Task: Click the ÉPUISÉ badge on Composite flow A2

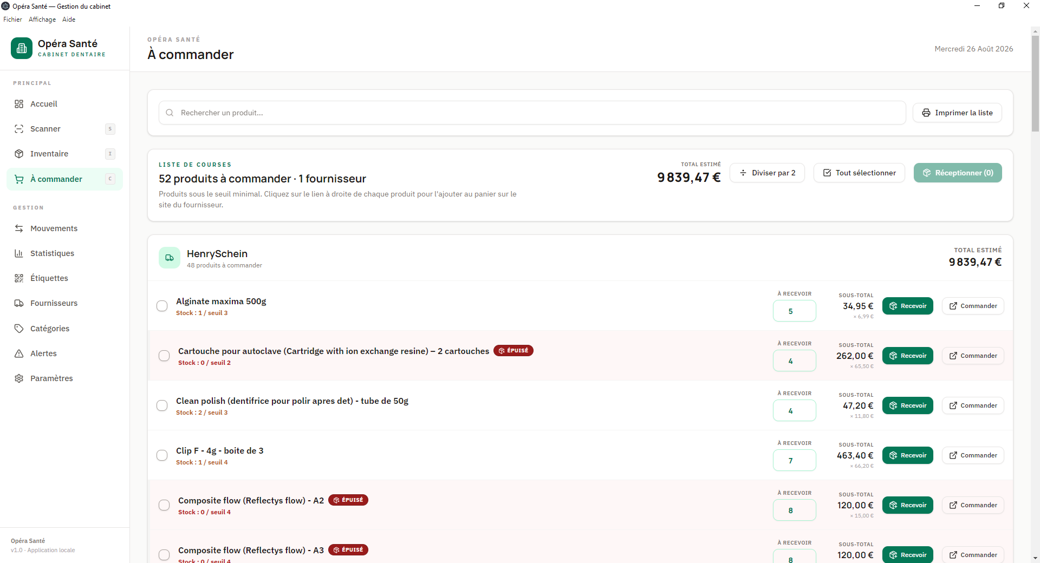Action: click(348, 500)
